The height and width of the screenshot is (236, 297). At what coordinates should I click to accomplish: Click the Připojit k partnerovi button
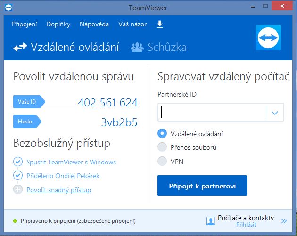tap(202, 186)
